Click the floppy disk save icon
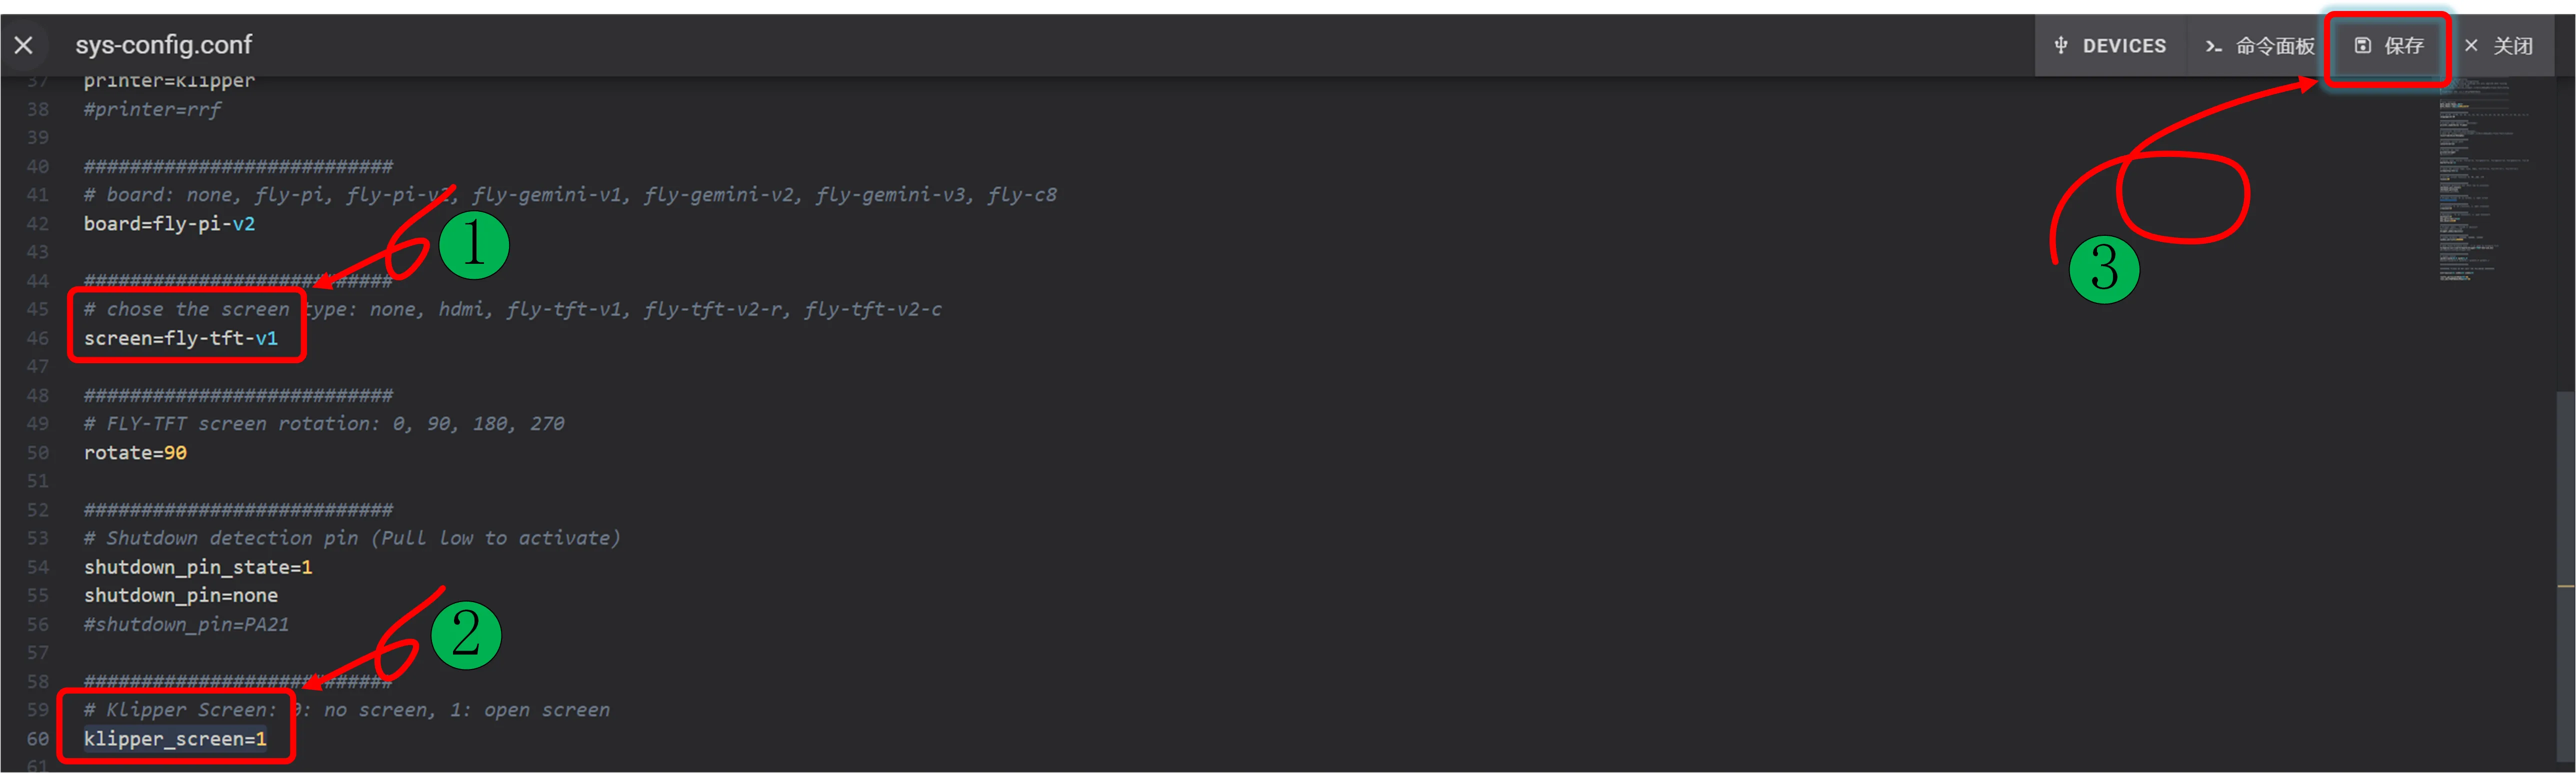This screenshot has height=773, width=2576. (2362, 45)
